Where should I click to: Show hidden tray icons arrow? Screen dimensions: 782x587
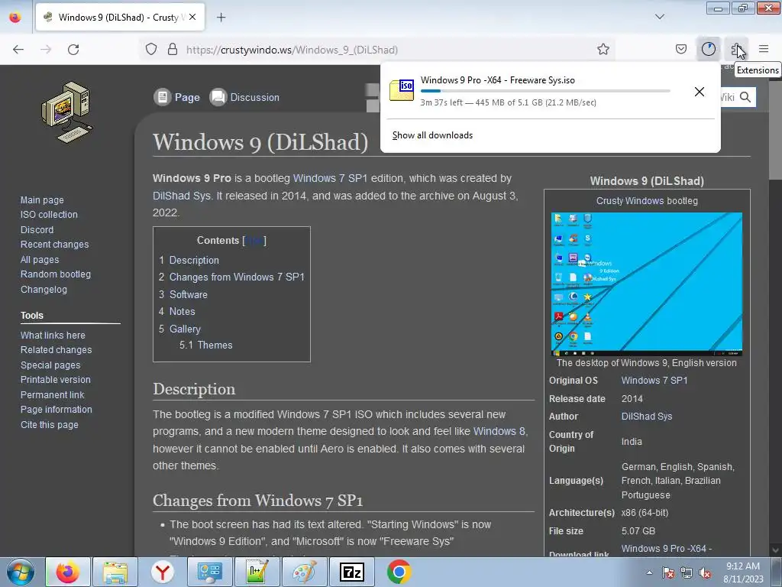(649, 572)
